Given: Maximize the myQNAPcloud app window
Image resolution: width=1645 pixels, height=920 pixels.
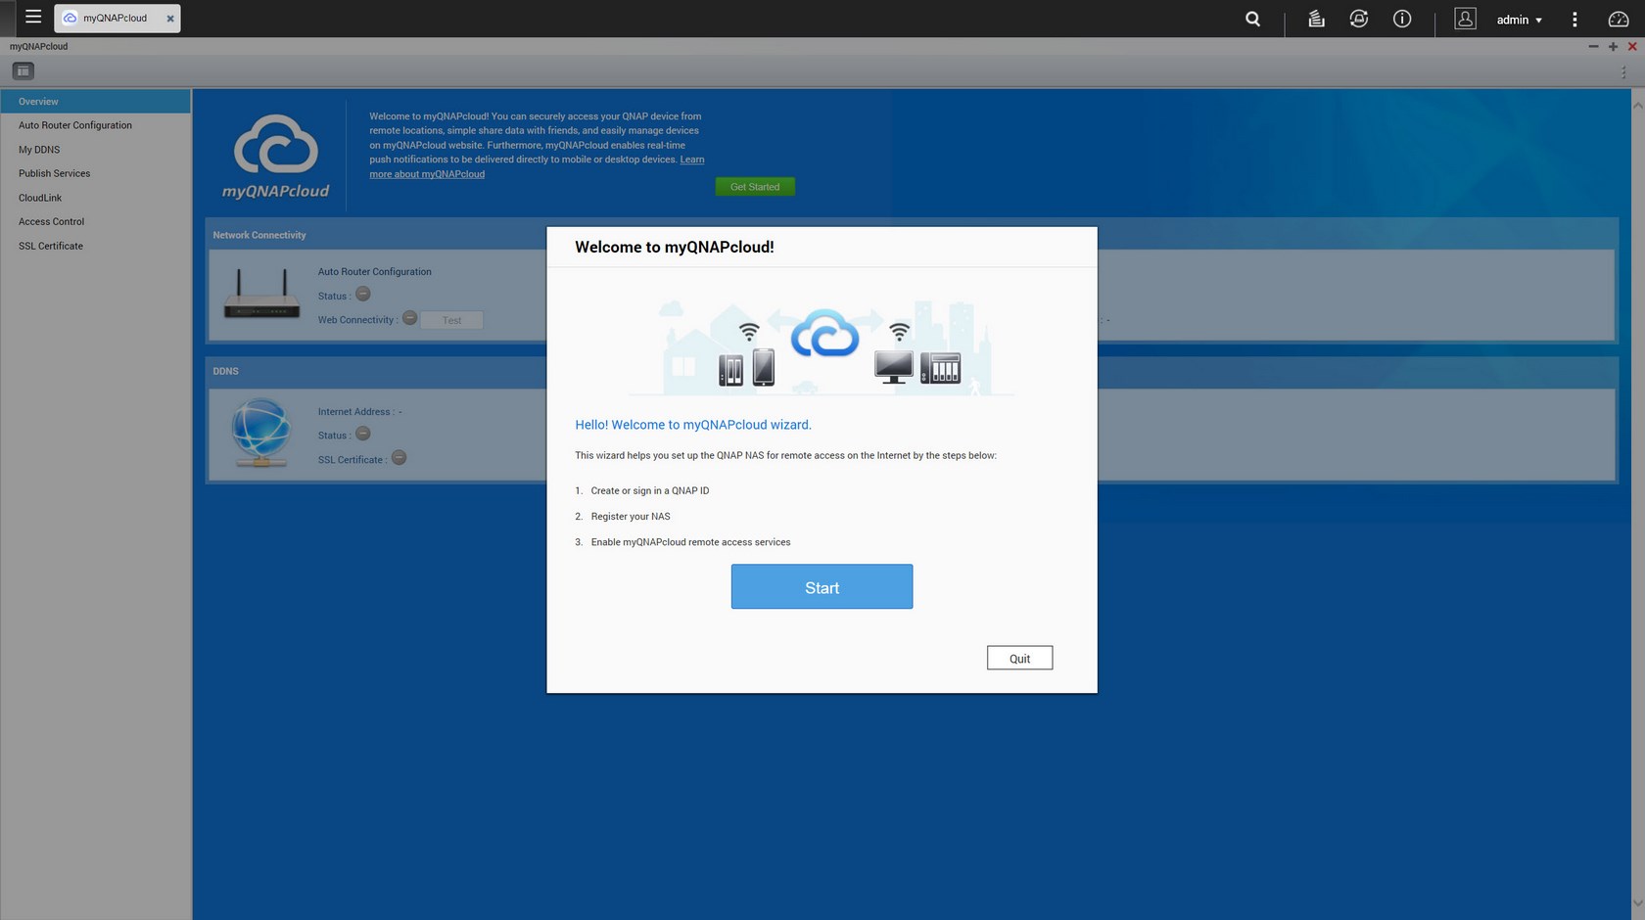Looking at the screenshot, I should point(1613,46).
